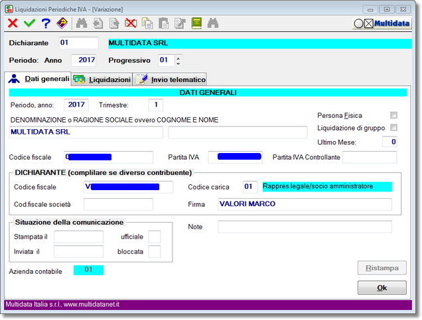Click the Dichiarante code field

78,43
